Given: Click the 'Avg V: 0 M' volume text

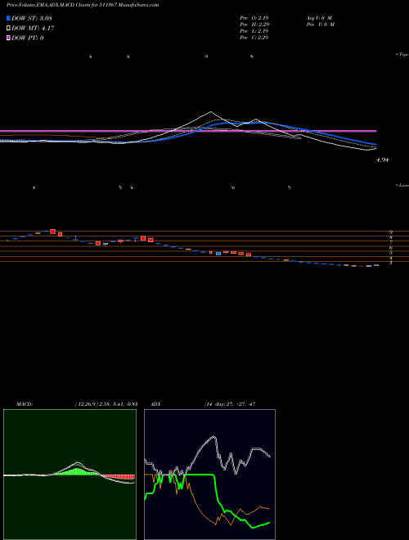Looking at the screenshot, I should [319, 17].
